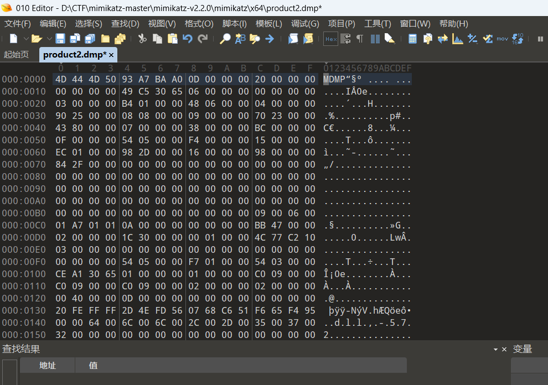Click the Save file icon
Screen dimensions: 548x385
click(60, 39)
